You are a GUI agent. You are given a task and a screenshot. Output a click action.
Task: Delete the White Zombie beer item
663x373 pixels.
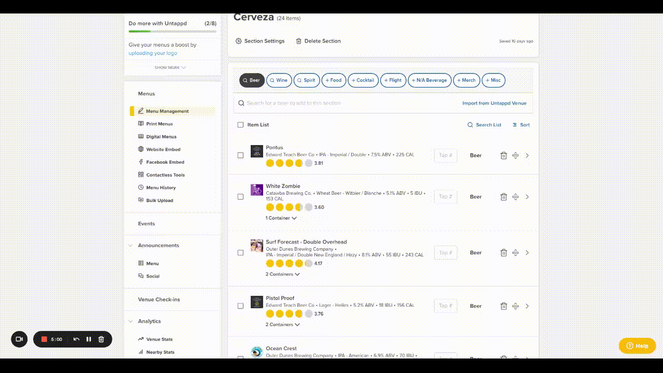tap(503, 197)
